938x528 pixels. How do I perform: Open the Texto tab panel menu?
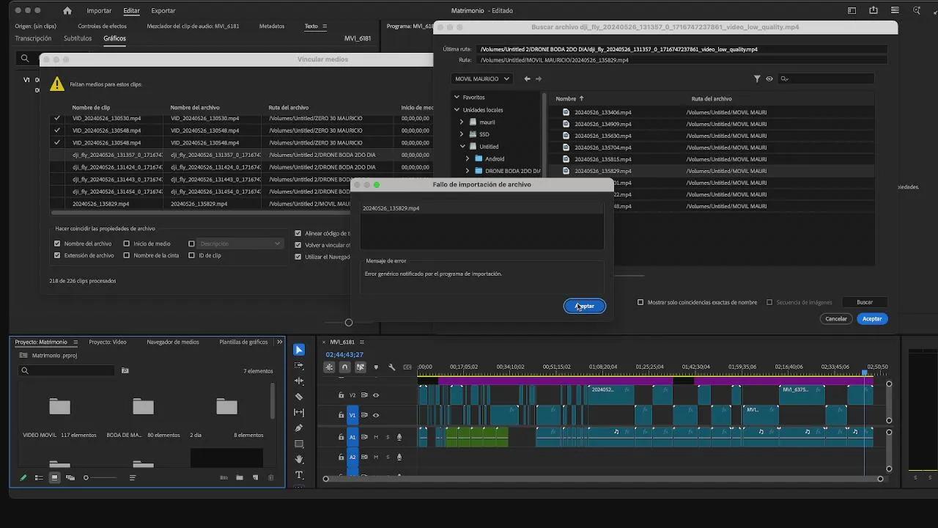pos(323,26)
